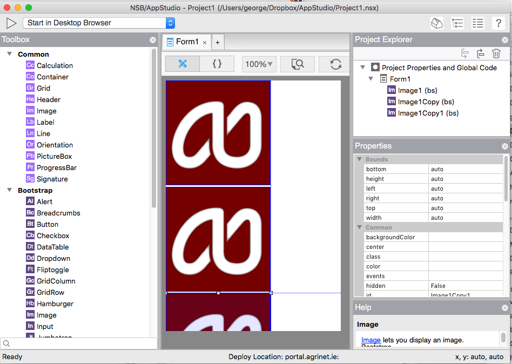Edit the backgroundColor property value
512x364 pixels.
tap(466, 237)
